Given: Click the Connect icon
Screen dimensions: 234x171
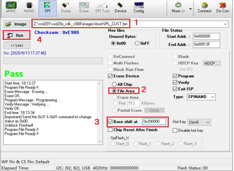Looking at the screenshot, I should coord(205,8).
